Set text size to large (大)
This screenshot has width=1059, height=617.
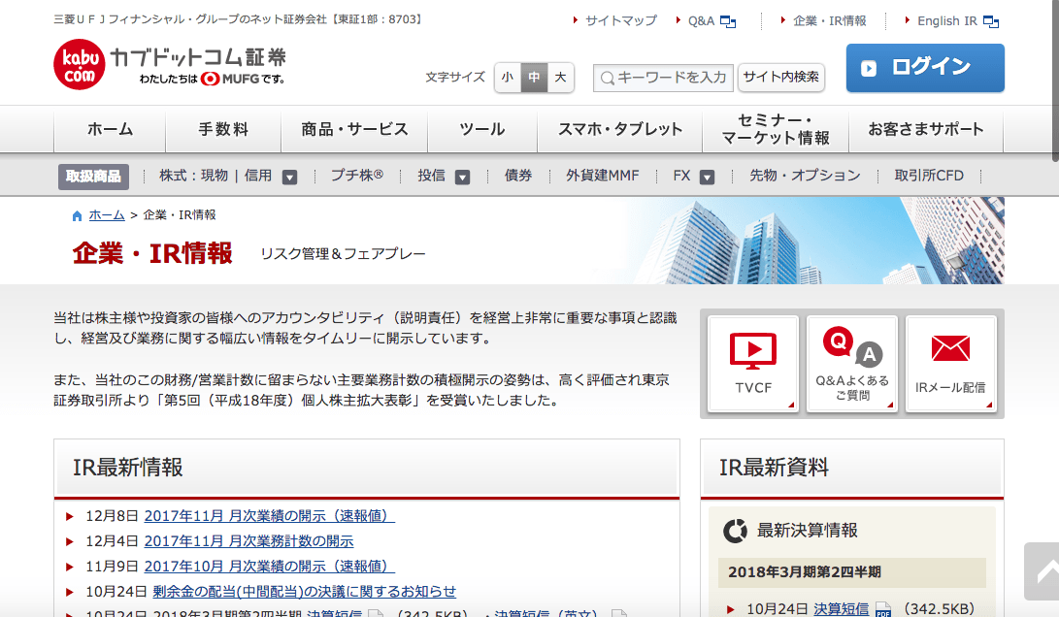click(x=560, y=78)
